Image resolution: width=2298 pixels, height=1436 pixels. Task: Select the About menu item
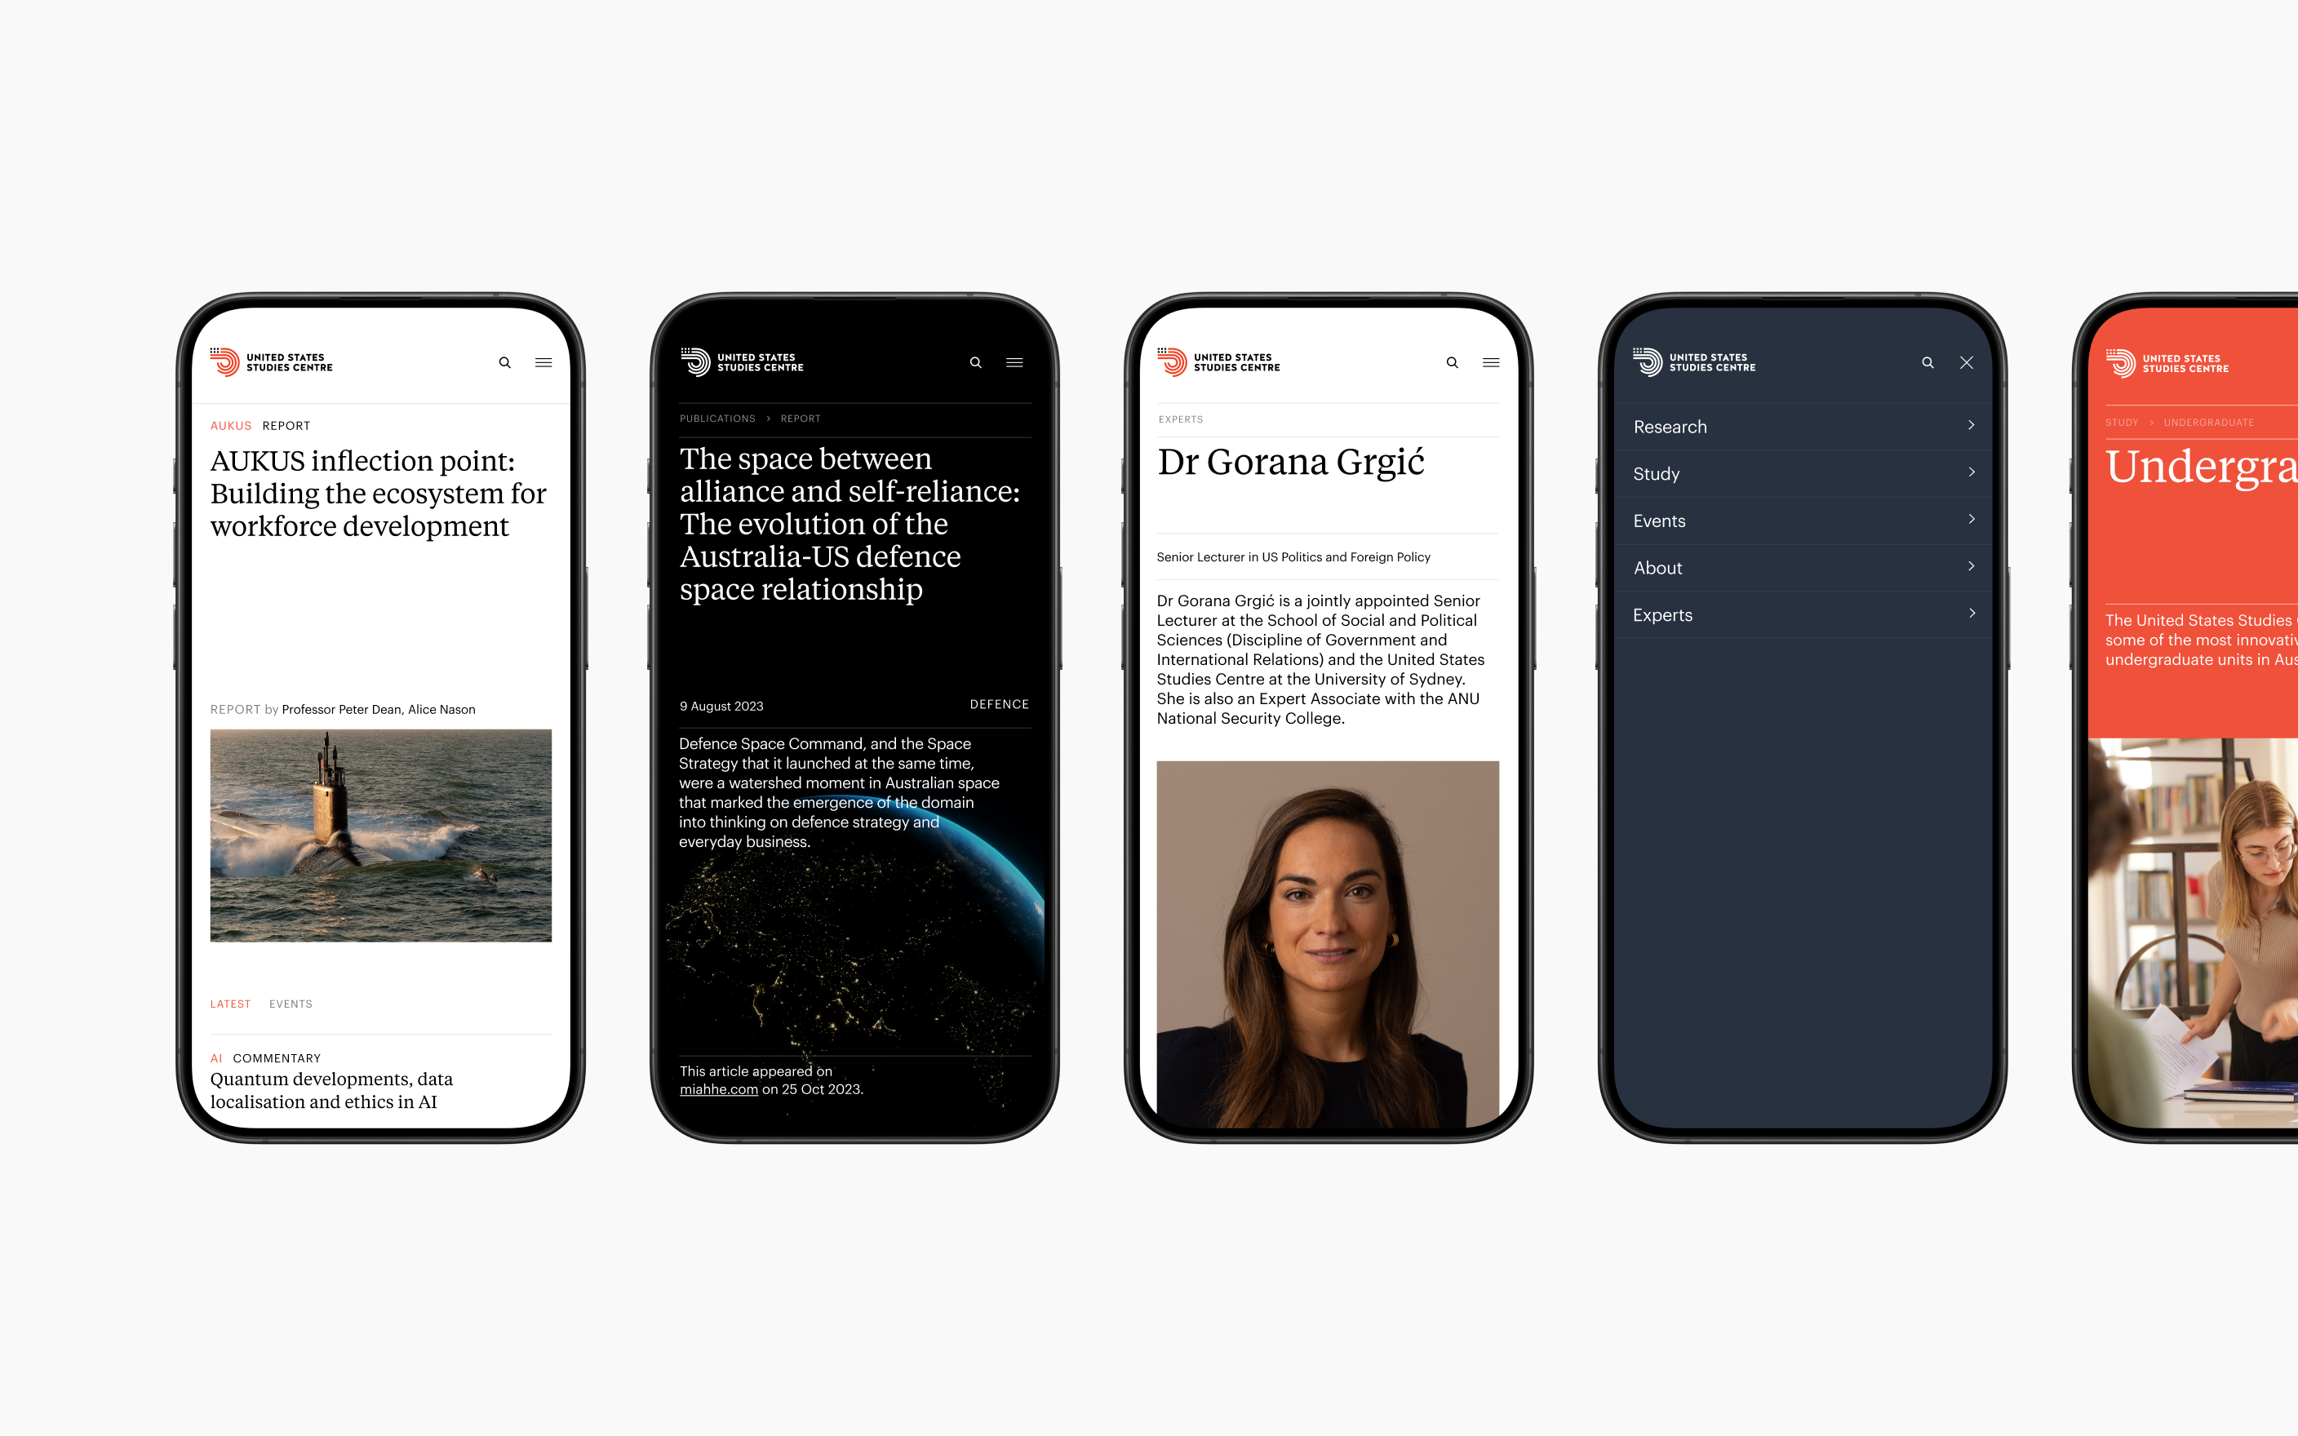1803,567
